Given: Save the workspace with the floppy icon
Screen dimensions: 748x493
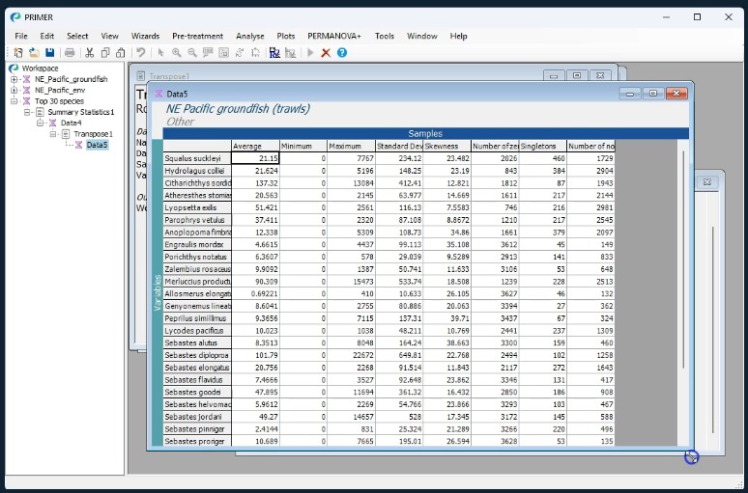Looking at the screenshot, I should [49, 53].
